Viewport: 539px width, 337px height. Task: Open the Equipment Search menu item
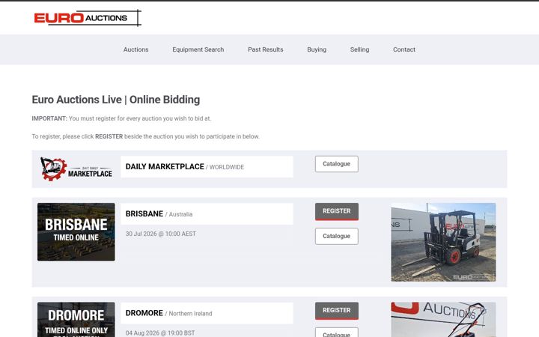pos(198,49)
